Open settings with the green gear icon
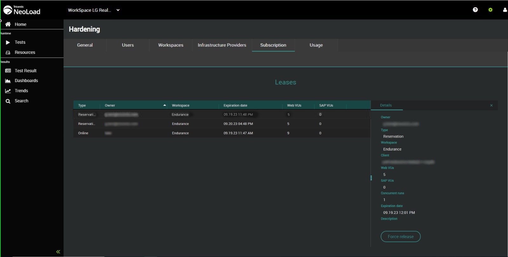This screenshot has height=257, width=508. [x=490, y=10]
